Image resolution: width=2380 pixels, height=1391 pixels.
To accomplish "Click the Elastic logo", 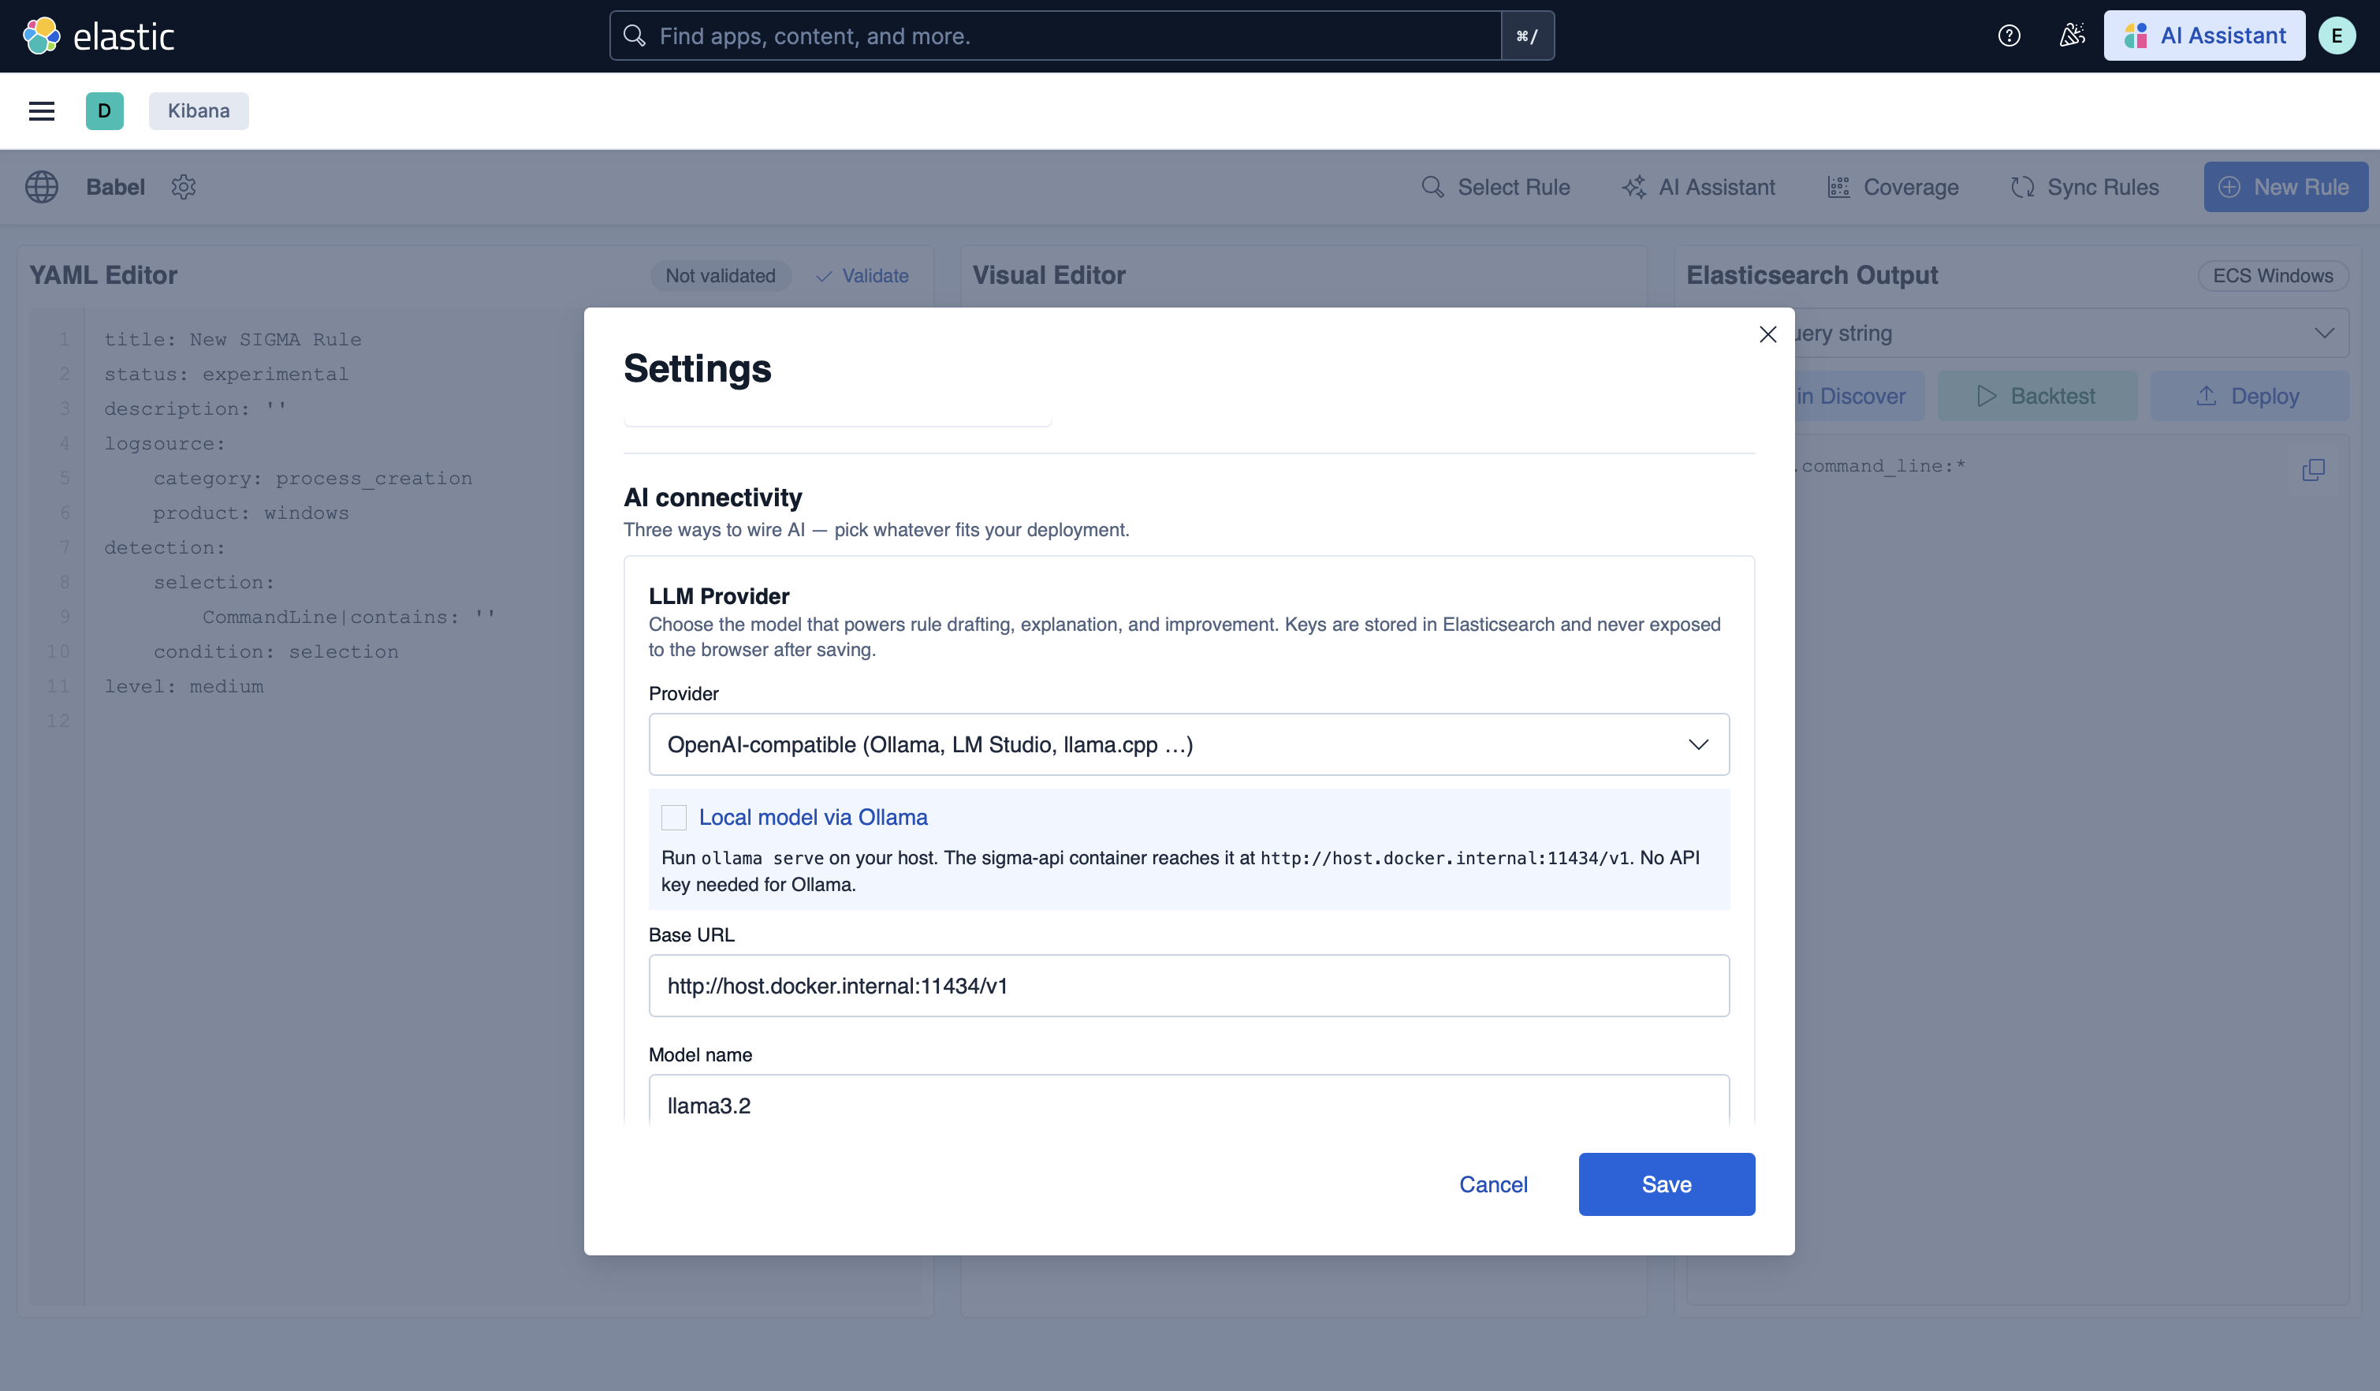I will pyautogui.click(x=99, y=36).
